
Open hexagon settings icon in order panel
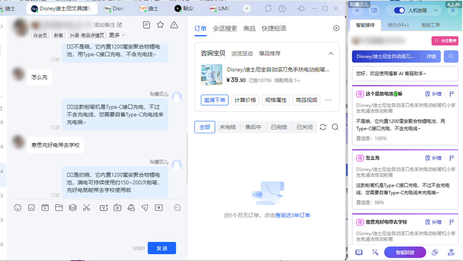(336, 28)
